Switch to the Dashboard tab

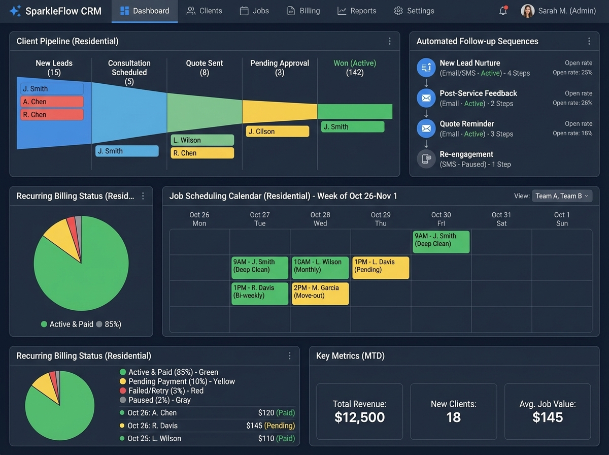click(x=145, y=10)
